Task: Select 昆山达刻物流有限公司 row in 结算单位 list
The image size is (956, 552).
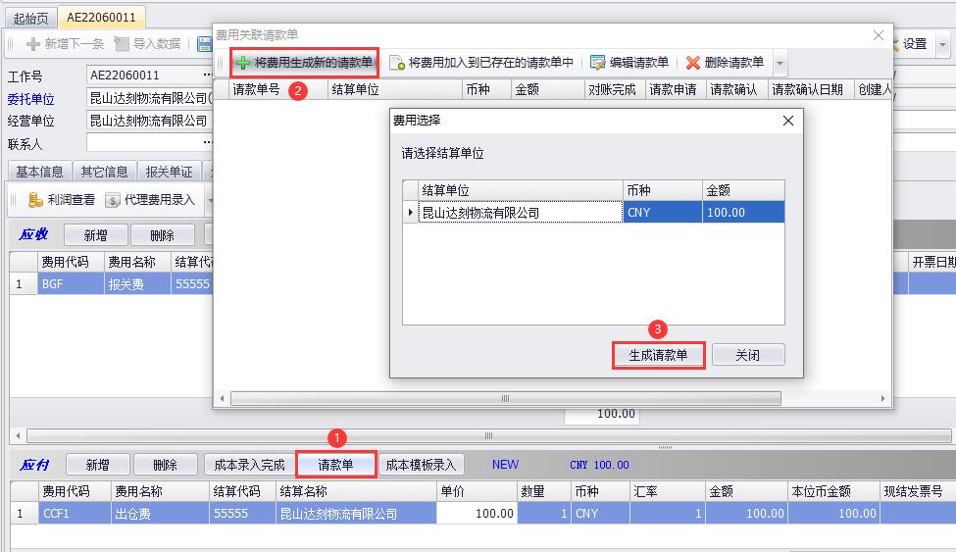Action: pyautogui.click(x=520, y=213)
